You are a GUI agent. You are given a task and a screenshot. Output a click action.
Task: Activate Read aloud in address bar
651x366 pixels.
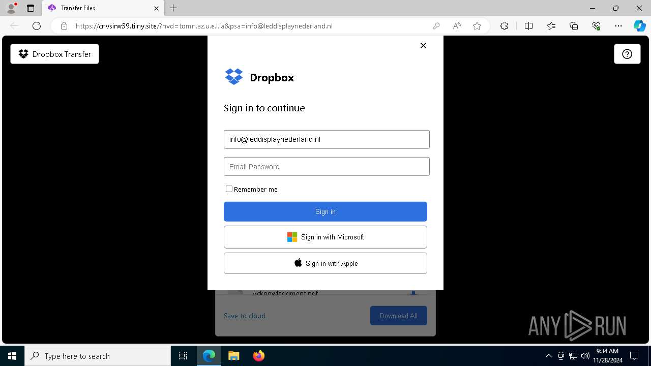pyautogui.click(x=457, y=26)
